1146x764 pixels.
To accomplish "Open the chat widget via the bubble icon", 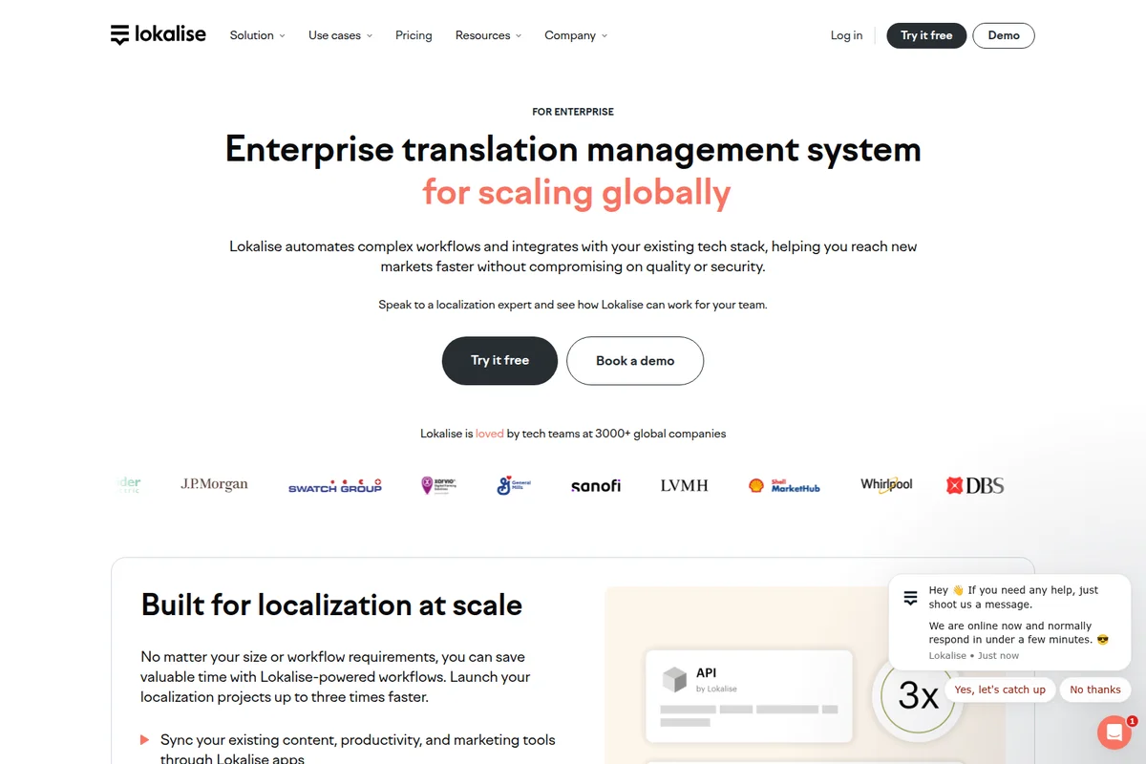I will [1114, 732].
